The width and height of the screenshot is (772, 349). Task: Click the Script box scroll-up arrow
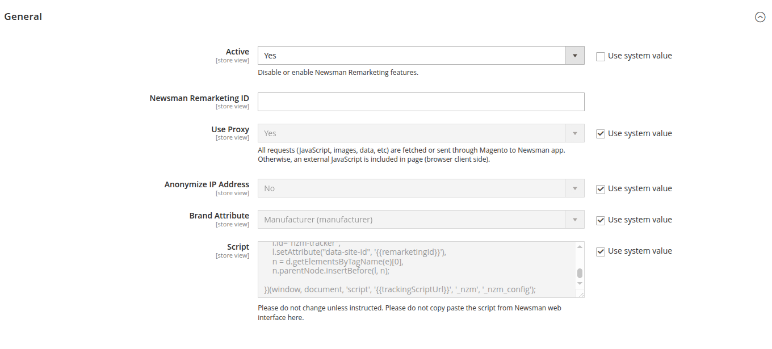[580, 247]
